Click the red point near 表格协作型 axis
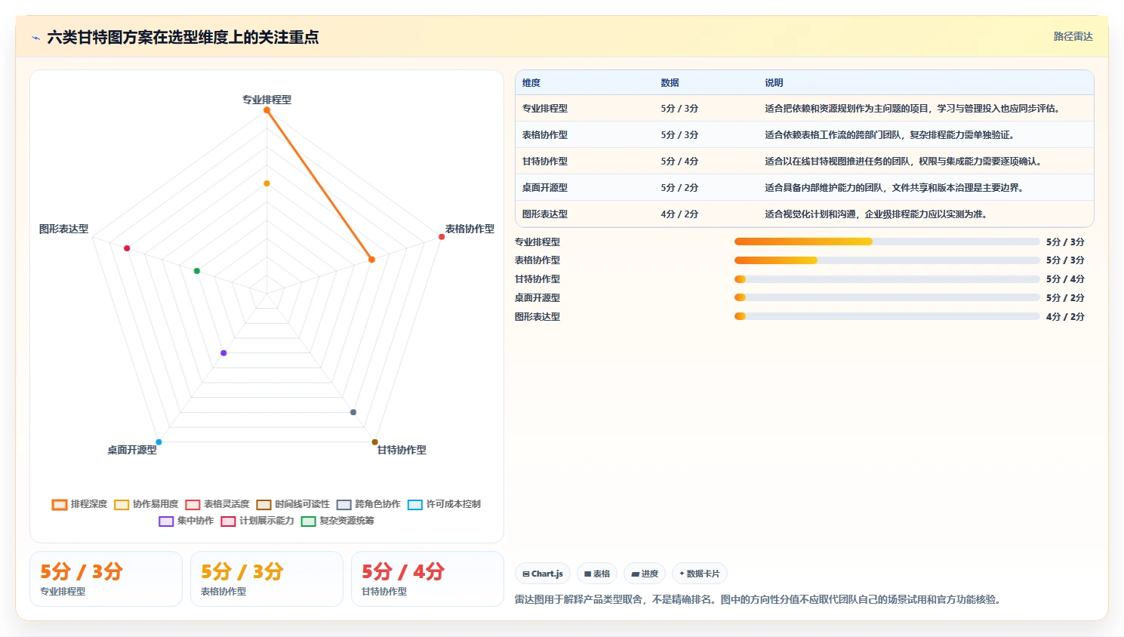 (442, 237)
